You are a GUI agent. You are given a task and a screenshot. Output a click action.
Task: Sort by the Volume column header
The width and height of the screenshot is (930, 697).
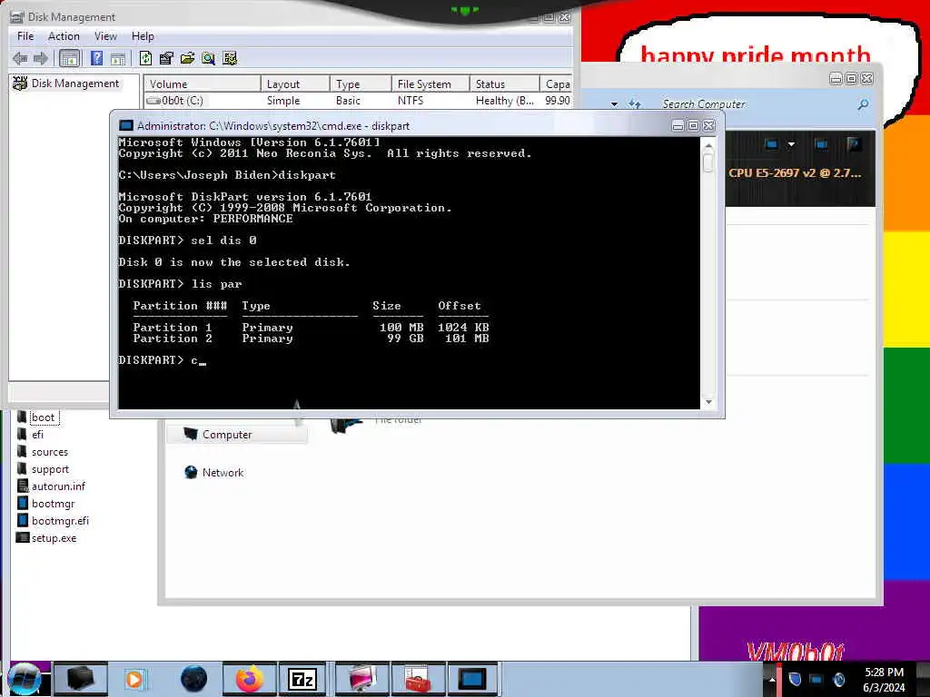pos(203,84)
